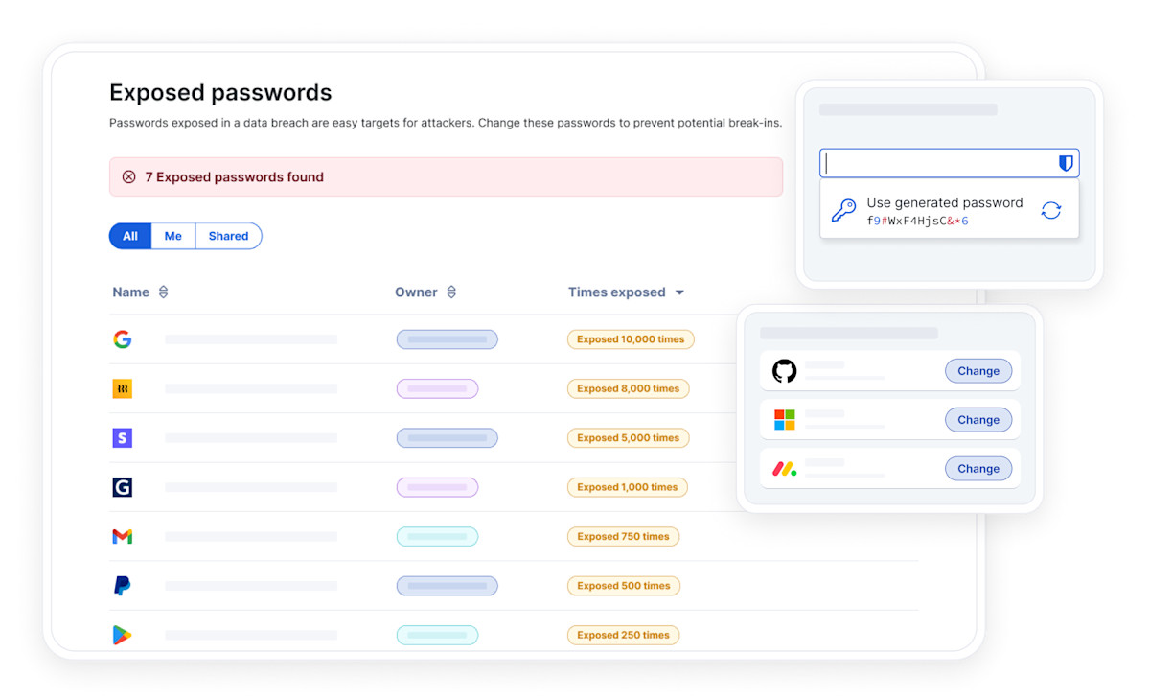1150x700 pixels.
Task: Toggle Times exposed sort arrow
Action: click(x=679, y=292)
